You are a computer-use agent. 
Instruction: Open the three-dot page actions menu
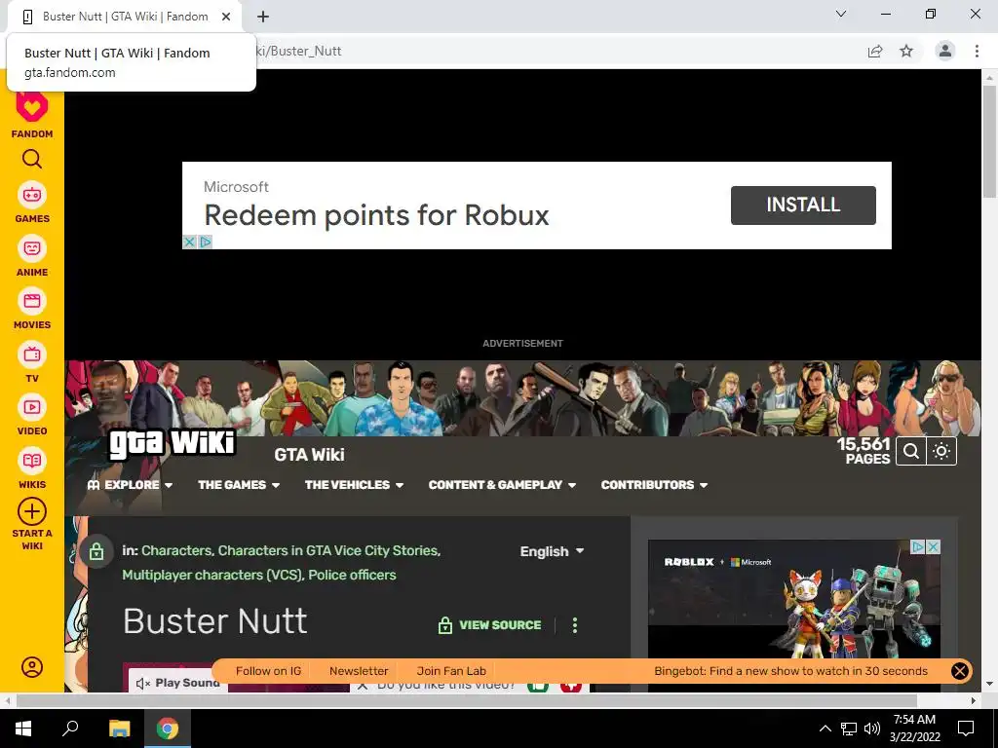coord(575,625)
